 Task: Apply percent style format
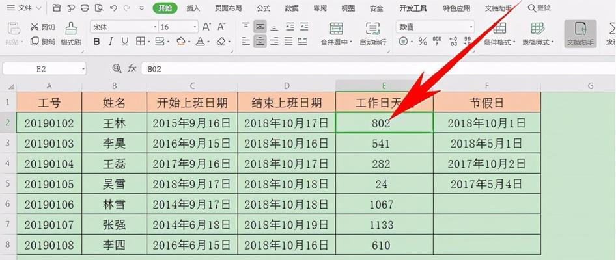click(423, 41)
